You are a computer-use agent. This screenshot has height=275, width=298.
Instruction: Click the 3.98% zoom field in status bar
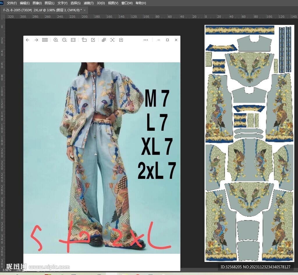click(x=7, y=270)
